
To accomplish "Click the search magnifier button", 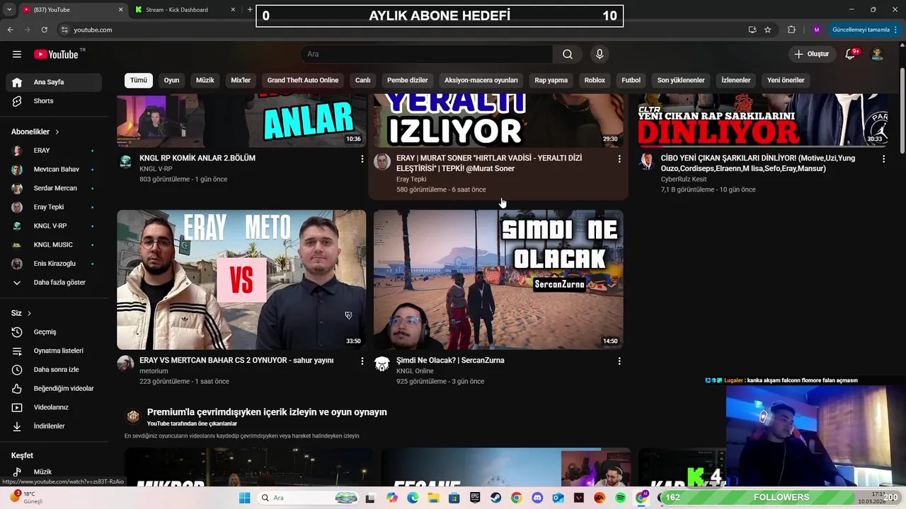I will tap(568, 54).
